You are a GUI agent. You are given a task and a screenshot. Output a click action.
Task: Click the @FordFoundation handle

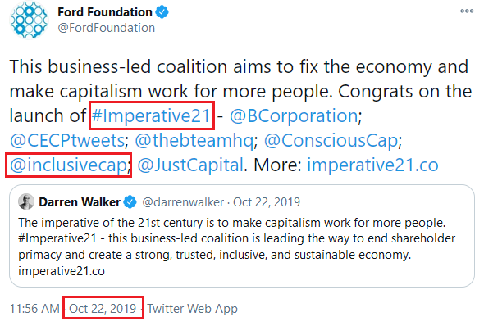pos(106,28)
